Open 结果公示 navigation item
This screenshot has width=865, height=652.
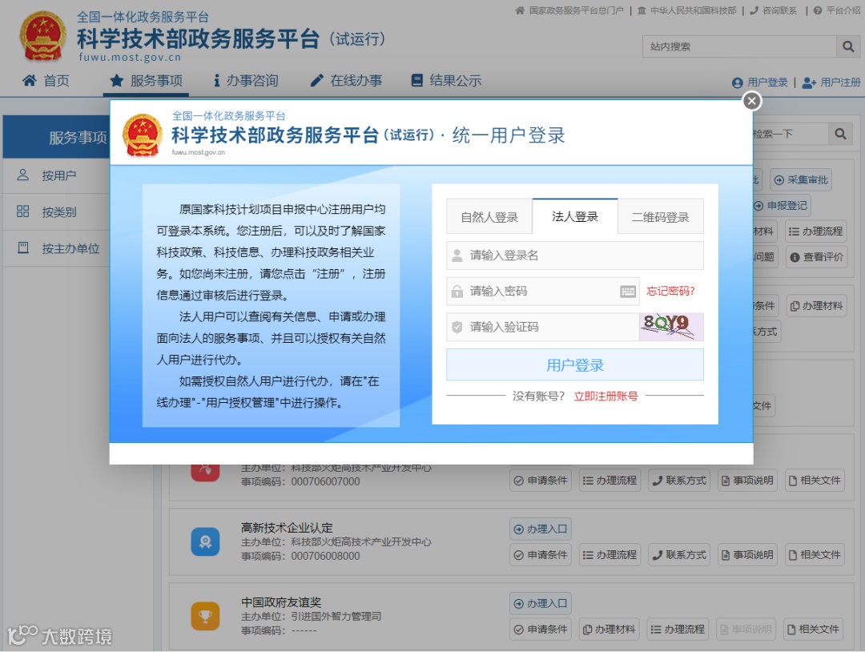[x=446, y=81]
